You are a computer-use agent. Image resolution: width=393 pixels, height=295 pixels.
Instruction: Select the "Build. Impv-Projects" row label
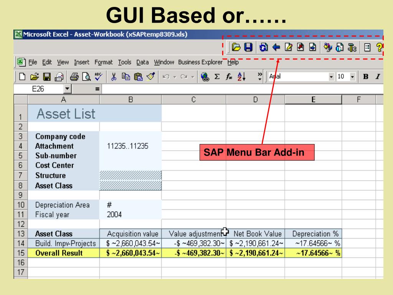click(x=64, y=243)
